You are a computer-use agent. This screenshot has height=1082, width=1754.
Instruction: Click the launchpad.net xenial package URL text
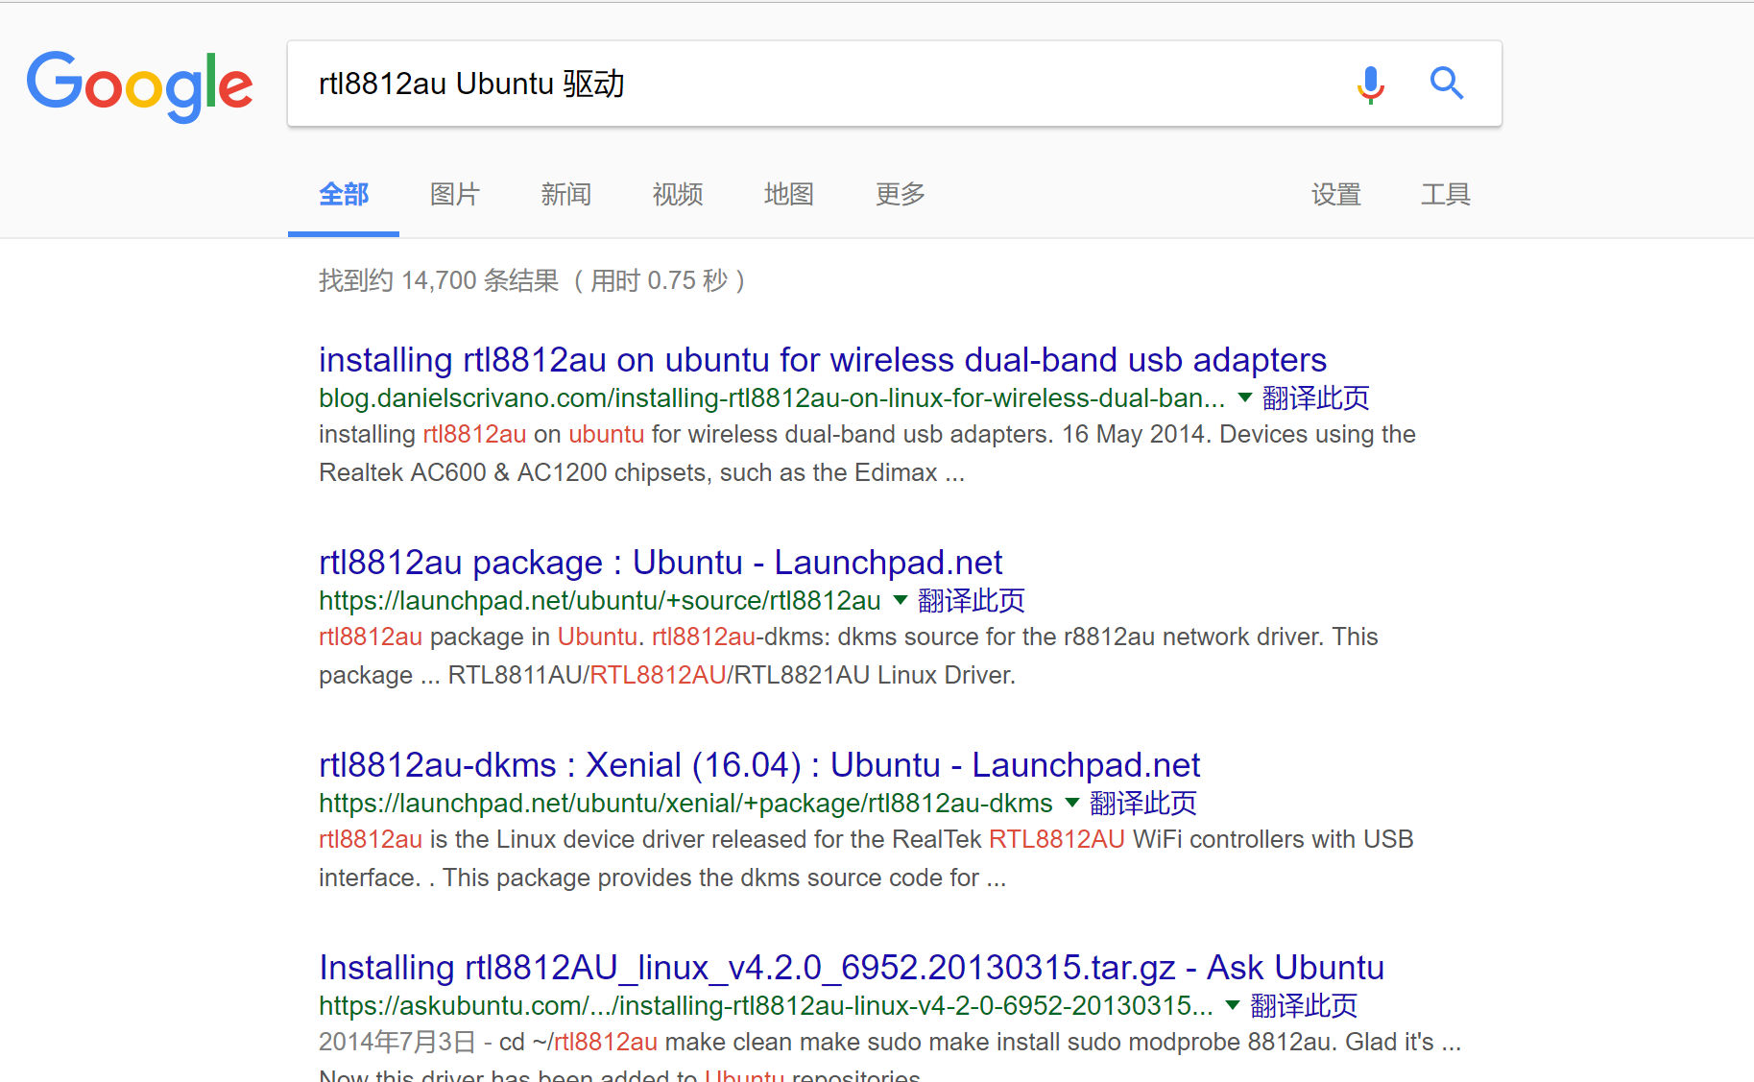[685, 803]
